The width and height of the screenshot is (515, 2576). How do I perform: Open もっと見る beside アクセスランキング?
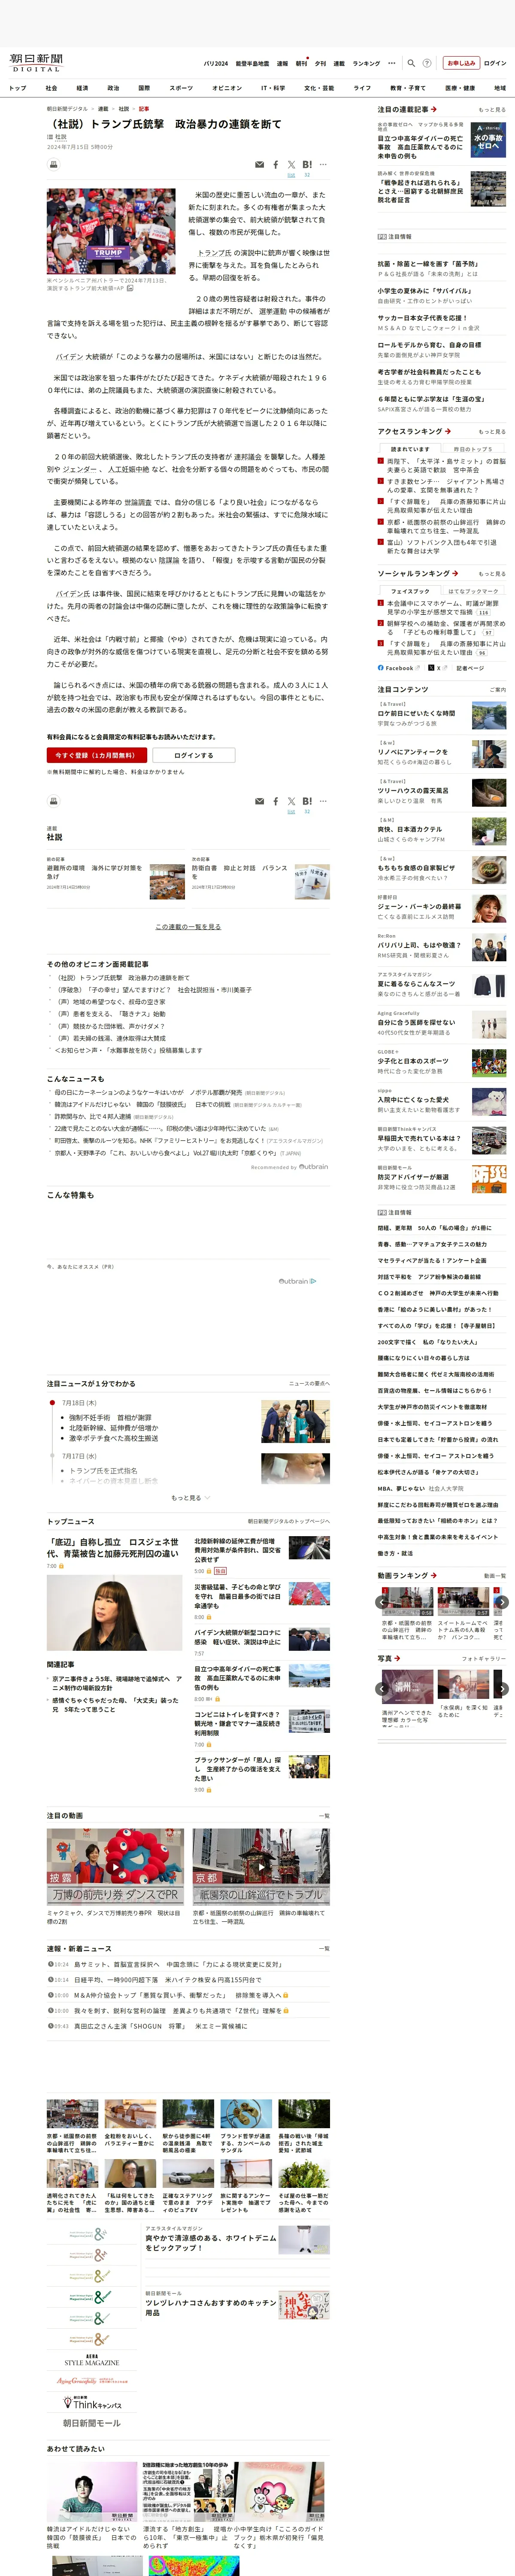click(492, 432)
